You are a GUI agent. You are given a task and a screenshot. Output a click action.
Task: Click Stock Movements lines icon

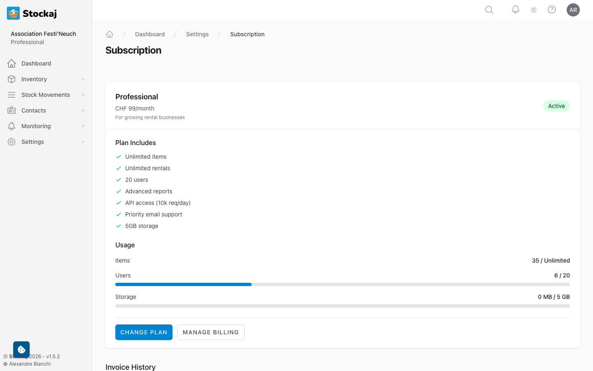click(x=12, y=95)
